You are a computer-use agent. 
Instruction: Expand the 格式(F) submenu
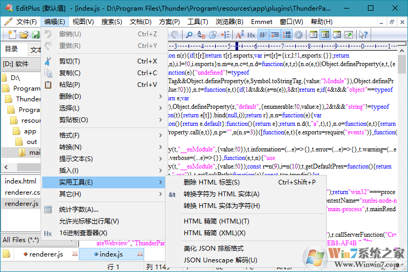pos(104,135)
